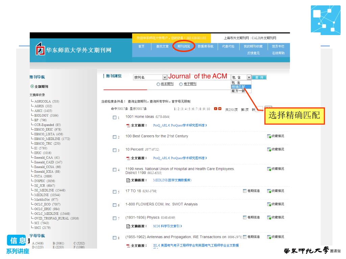346x259 pixels.
Task: Click PDF icon under Antennas and Propagation
Action: point(128,246)
